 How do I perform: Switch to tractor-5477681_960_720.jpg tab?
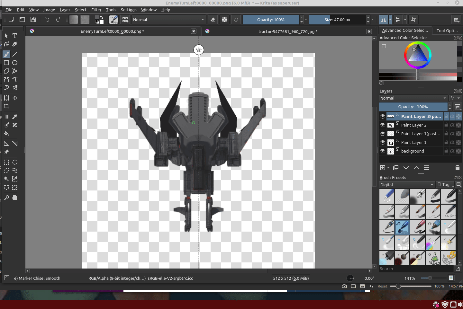pos(287,31)
